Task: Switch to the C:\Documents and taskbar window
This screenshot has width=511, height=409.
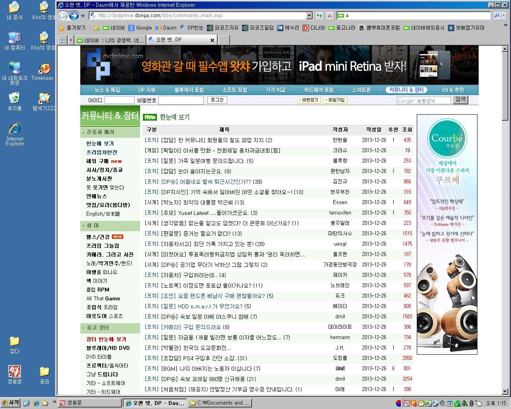Action: coord(219,403)
